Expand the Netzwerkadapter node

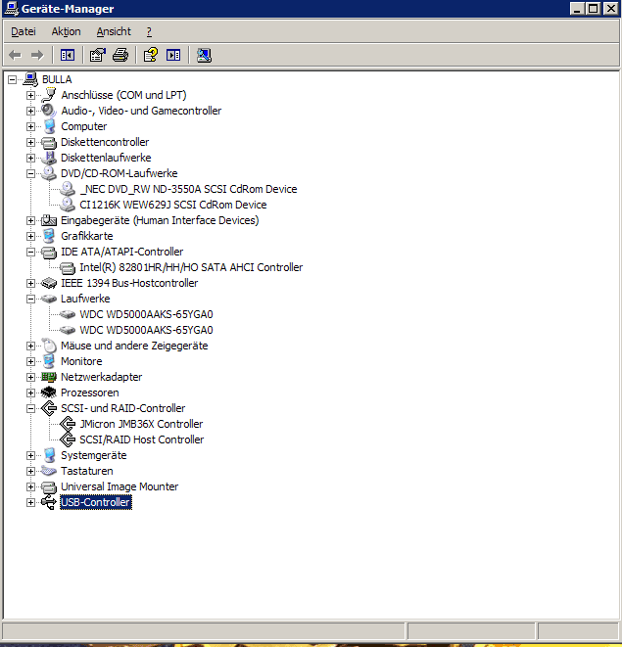coord(30,378)
